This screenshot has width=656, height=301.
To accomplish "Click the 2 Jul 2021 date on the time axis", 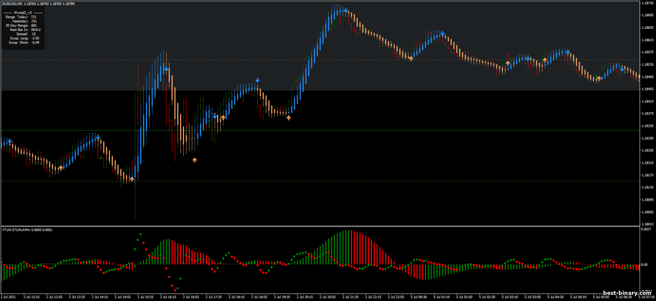I will (9, 297).
